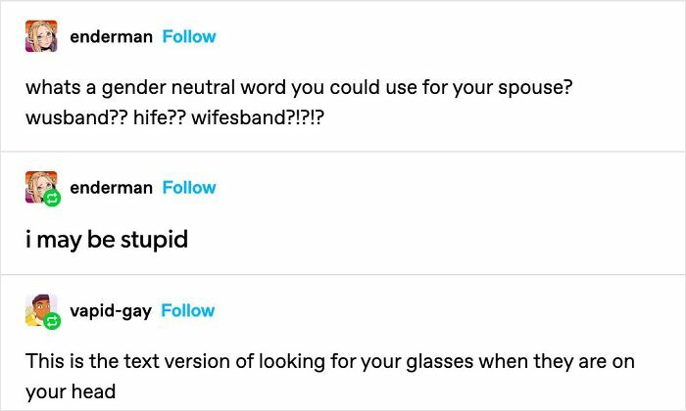Viewport: 686px width, 411px height.
Task: Open the enderman username on the original post
Action: pos(111,37)
